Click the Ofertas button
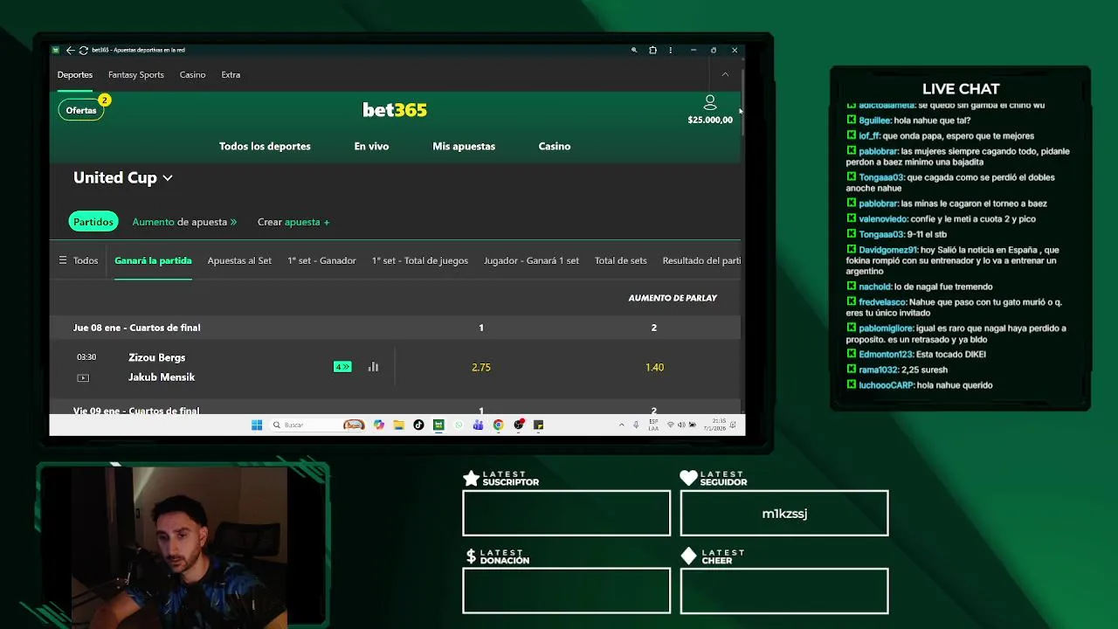1118x629 pixels. [x=81, y=110]
